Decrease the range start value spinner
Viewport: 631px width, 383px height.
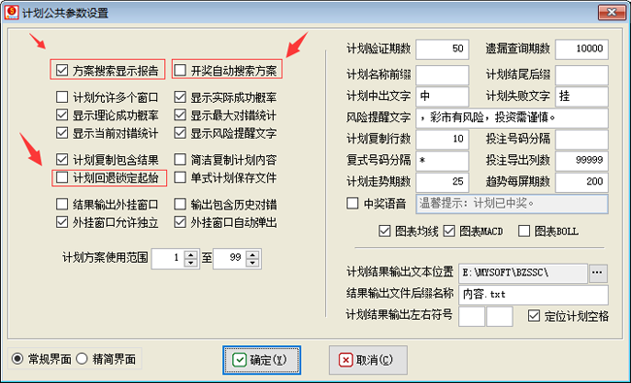point(190,263)
